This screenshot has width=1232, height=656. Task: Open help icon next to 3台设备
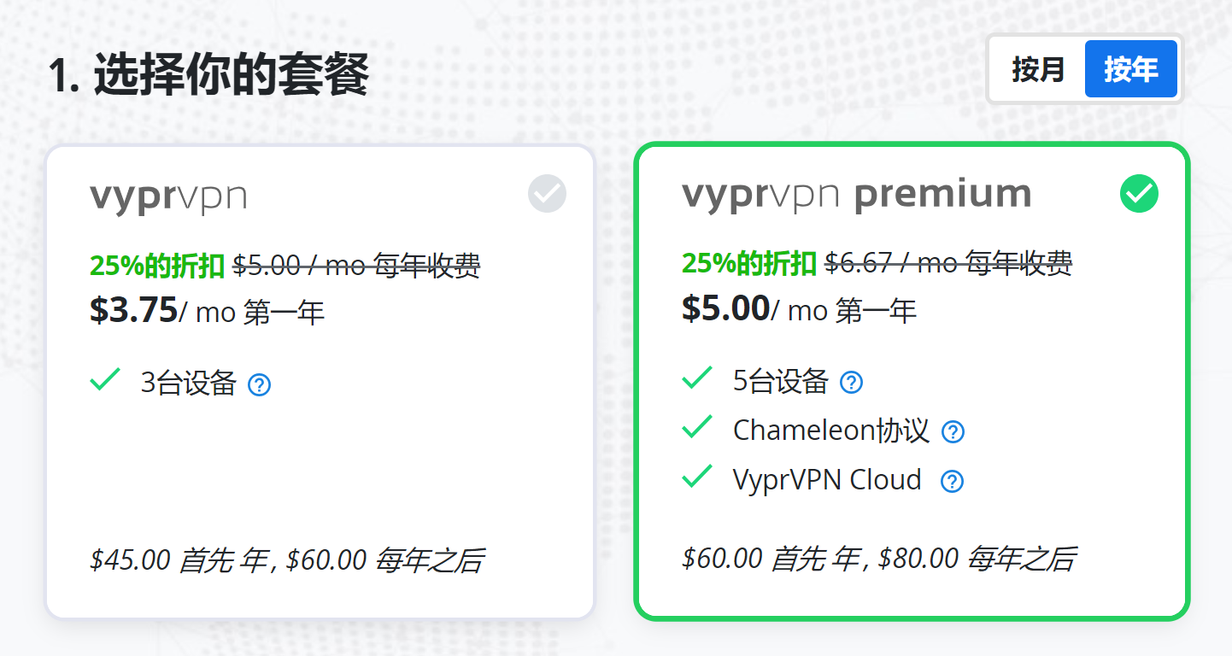[x=259, y=385]
